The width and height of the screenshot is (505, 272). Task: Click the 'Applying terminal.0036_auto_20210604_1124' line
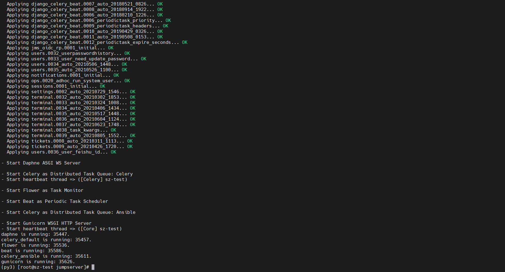(x=71, y=119)
